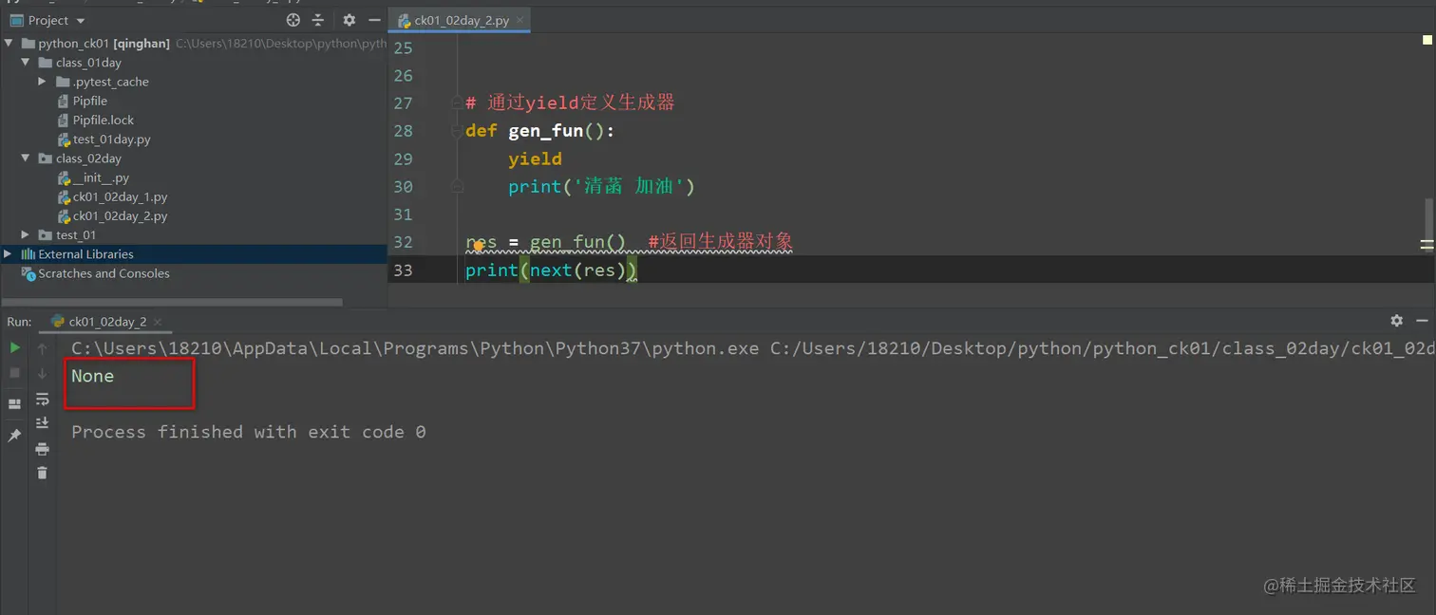Image resolution: width=1436 pixels, height=615 pixels.
Task: Hide the Project panel with the dash icon
Action: point(374,20)
